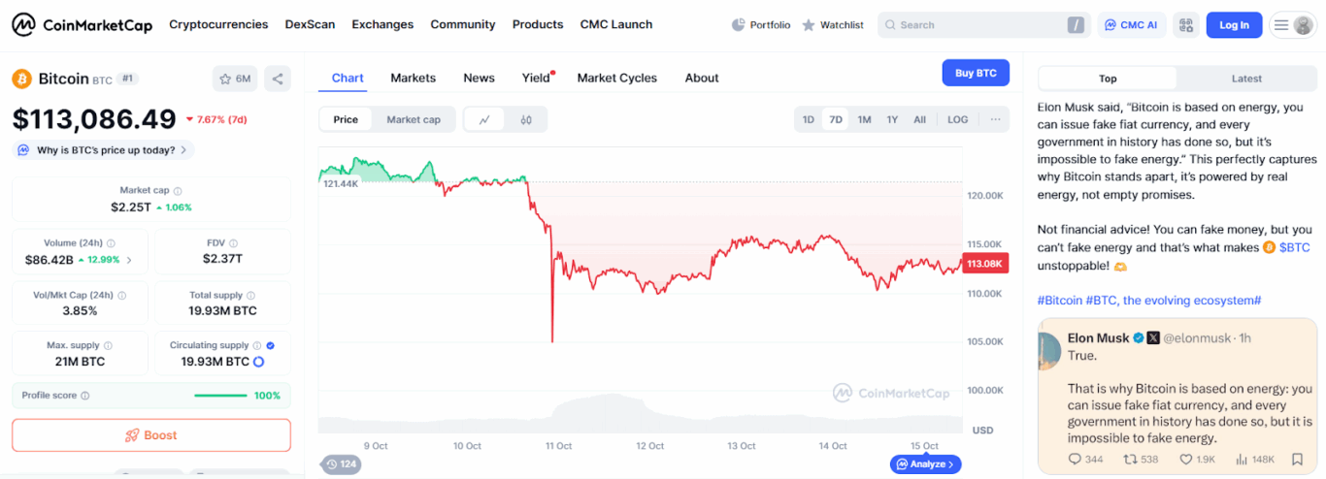The width and height of the screenshot is (1326, 479).
Task: Click the Bitcoin share icon
Action: point(278,79)
